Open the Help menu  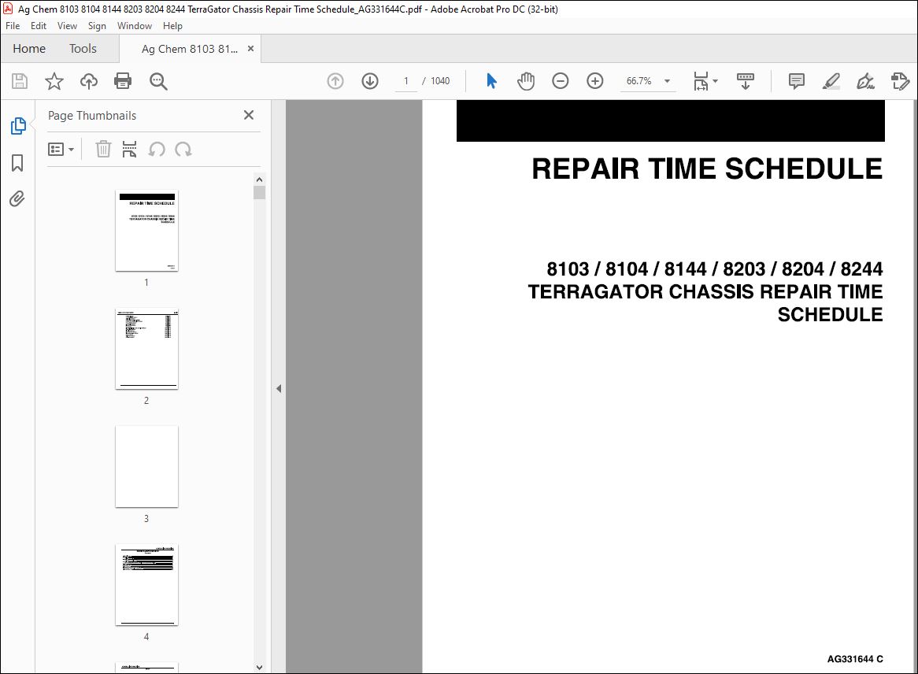172,26
